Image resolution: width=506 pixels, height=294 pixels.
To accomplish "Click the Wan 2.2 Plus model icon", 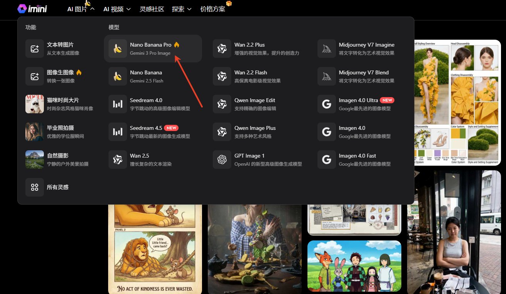I will pos(222,49).
